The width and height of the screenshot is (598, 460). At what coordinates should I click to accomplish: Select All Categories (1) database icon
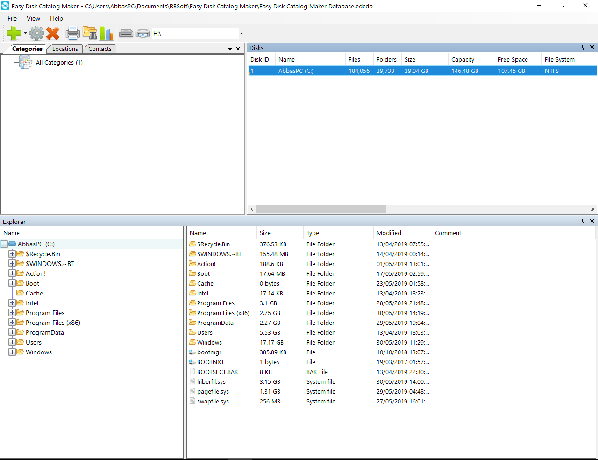click(26, 62)
